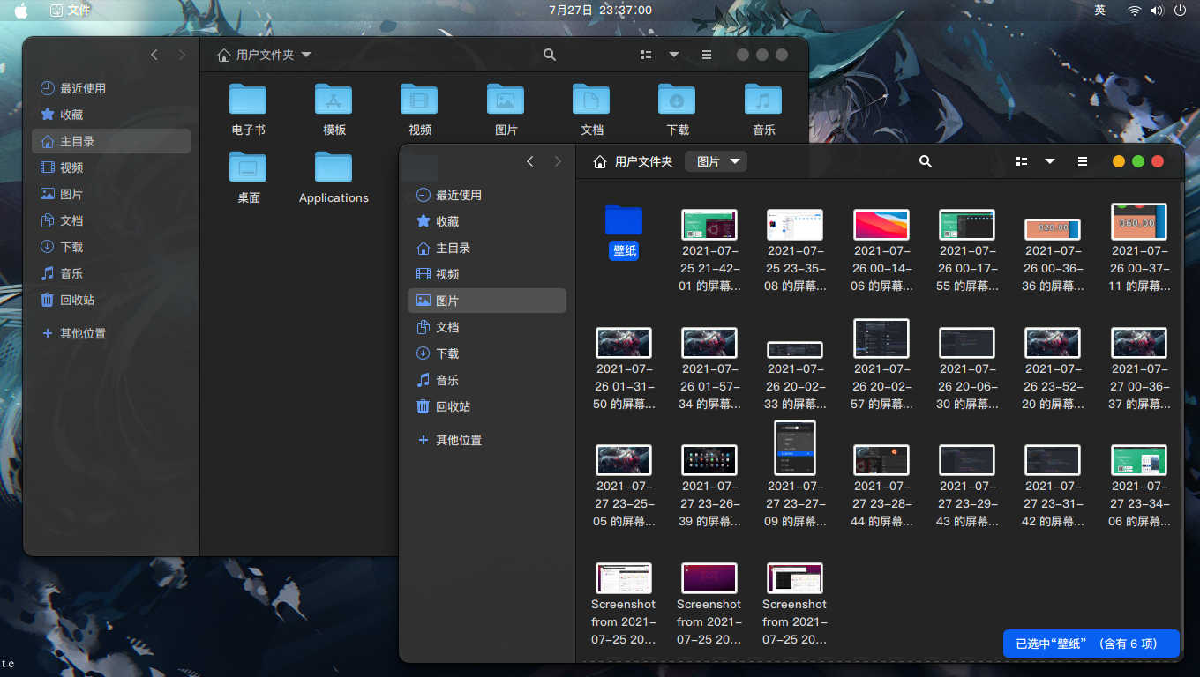Select the 壁纸 folder in front window

pyautogui.click(x=624, y=219)
